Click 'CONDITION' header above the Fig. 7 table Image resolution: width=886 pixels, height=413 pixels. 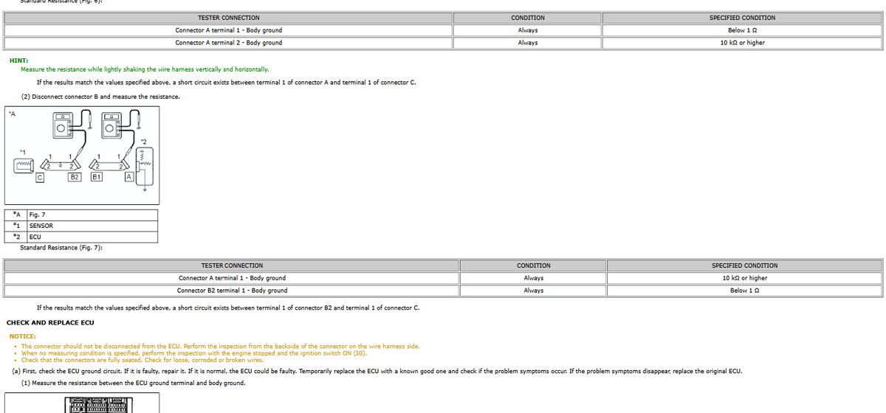click(533, 265)
